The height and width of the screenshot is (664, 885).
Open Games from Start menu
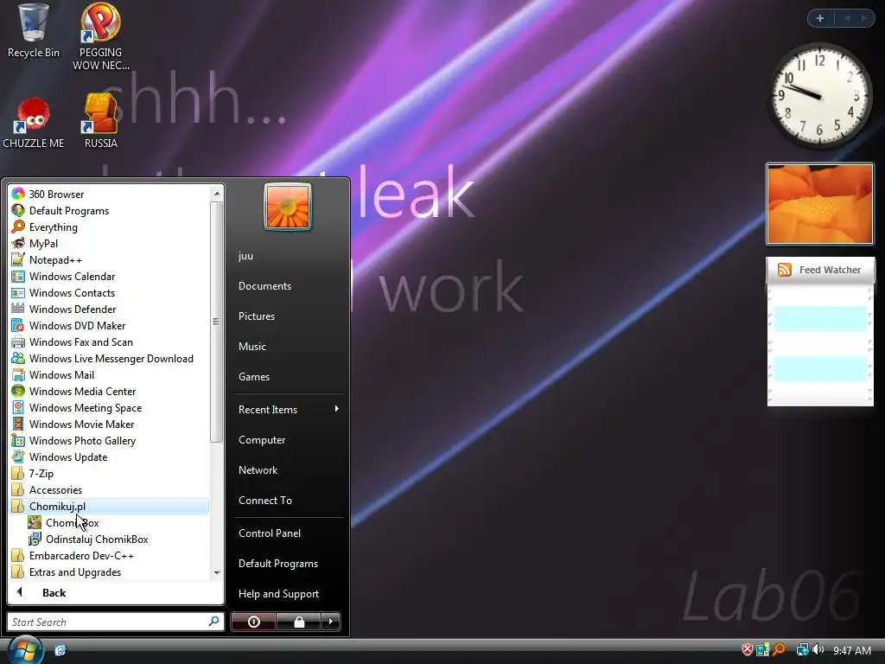click(288, 377)
